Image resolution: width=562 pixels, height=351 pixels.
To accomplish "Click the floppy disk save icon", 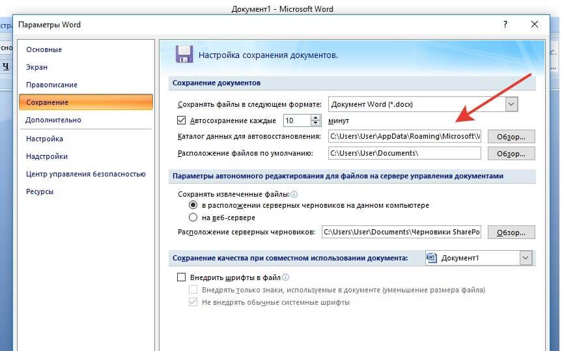I will click(184, 55).
